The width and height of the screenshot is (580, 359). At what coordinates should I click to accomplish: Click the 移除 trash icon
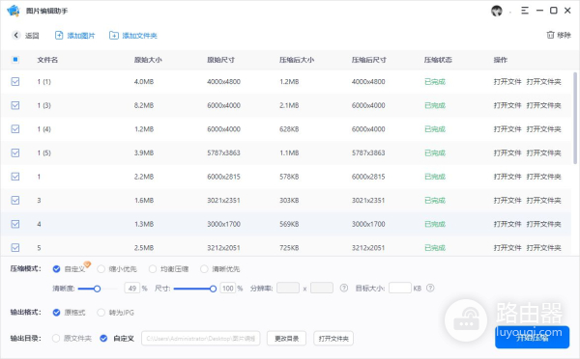[550, 35]
